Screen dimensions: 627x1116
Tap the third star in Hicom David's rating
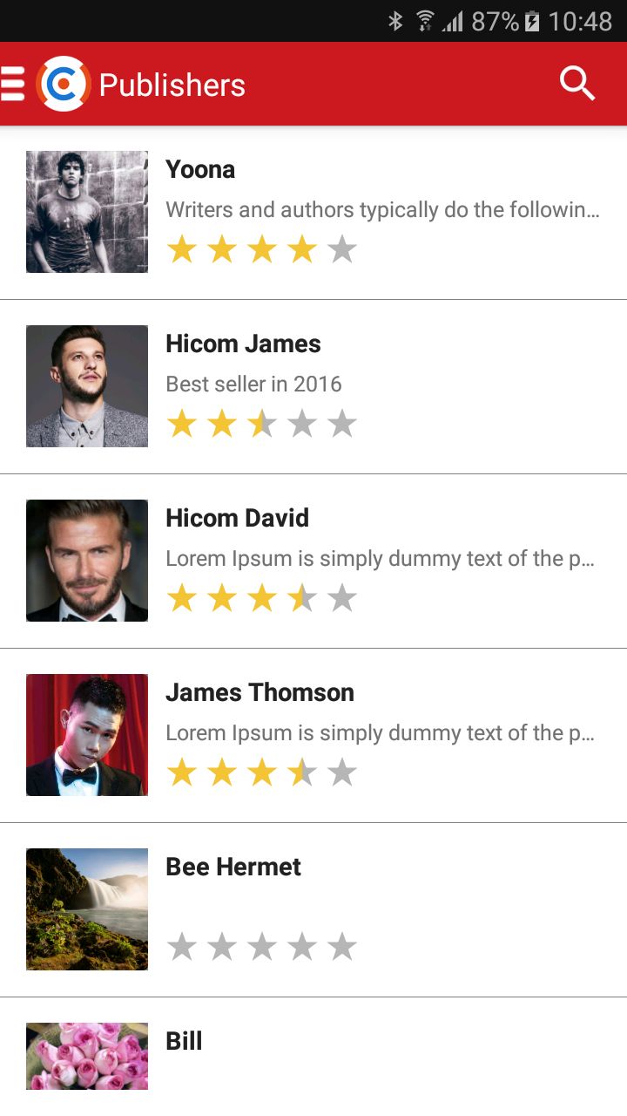[262, 598]
